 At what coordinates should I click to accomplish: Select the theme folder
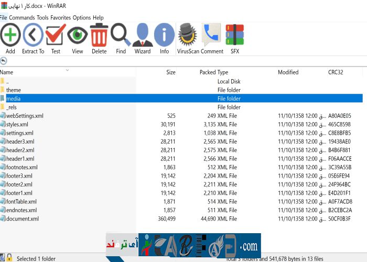[14, 90]
